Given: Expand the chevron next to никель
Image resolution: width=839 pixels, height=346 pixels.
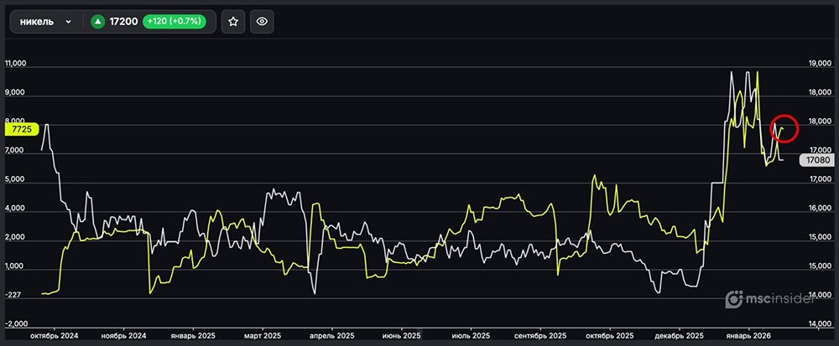Looking at the screenshot, I should [x=68, y=22].
